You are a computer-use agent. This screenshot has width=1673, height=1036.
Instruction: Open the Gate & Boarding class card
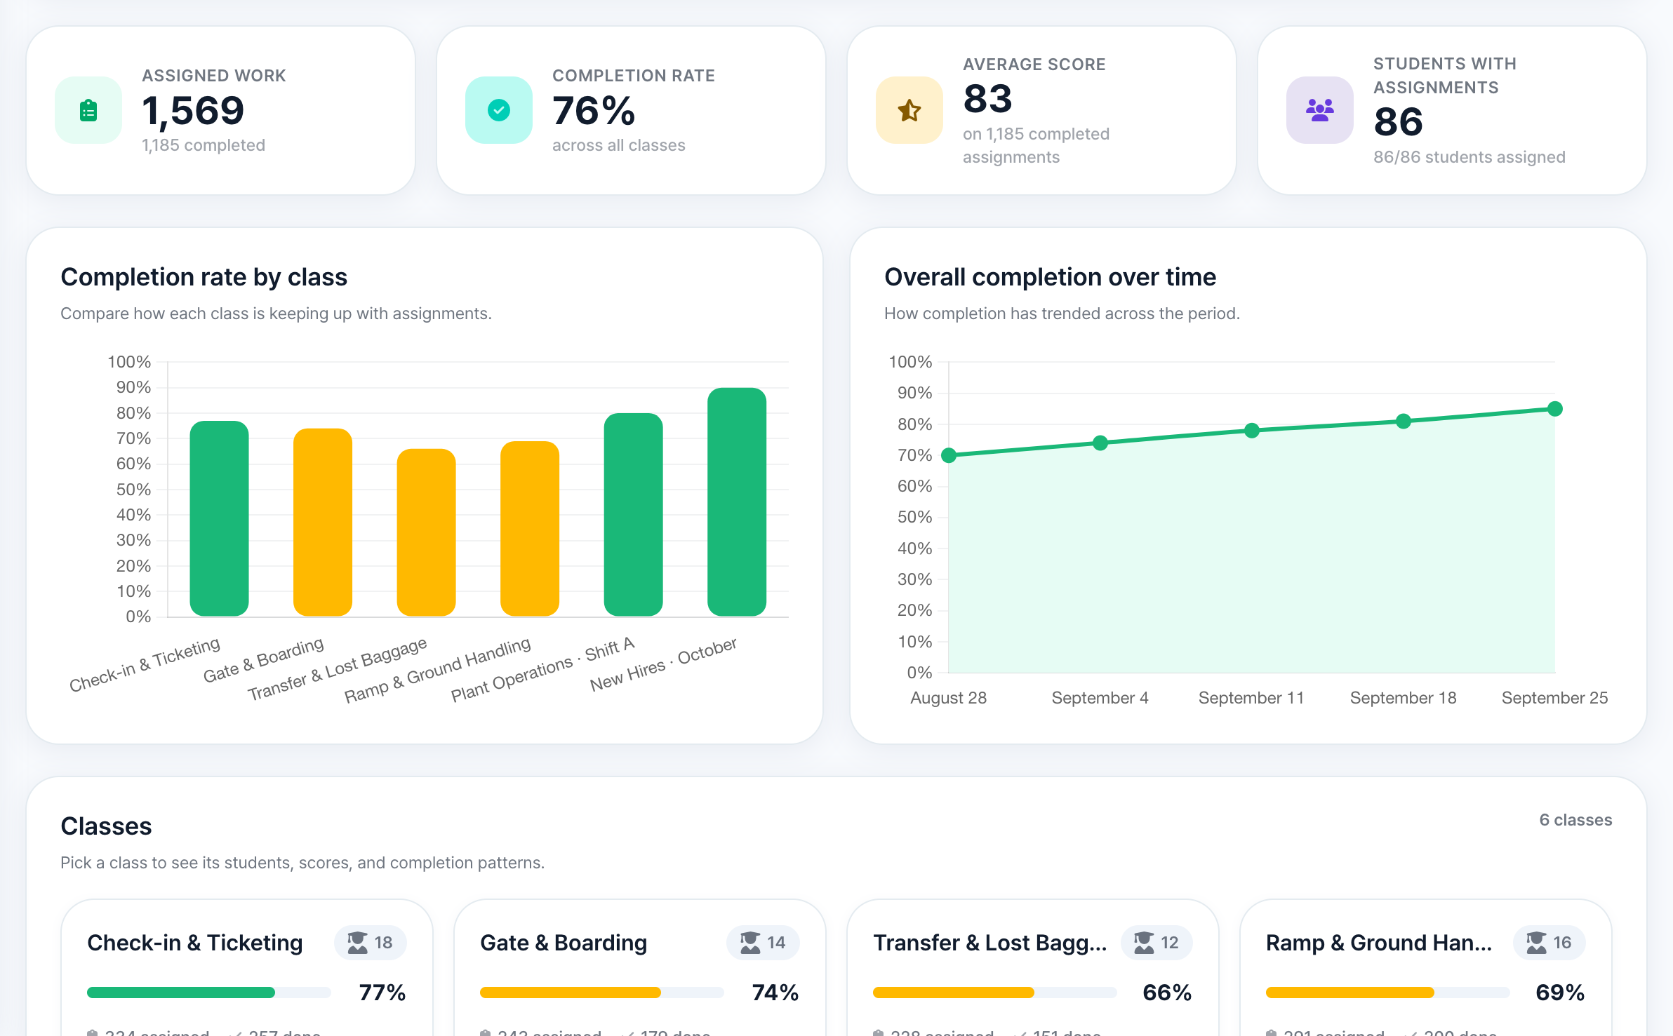point(640,968)
